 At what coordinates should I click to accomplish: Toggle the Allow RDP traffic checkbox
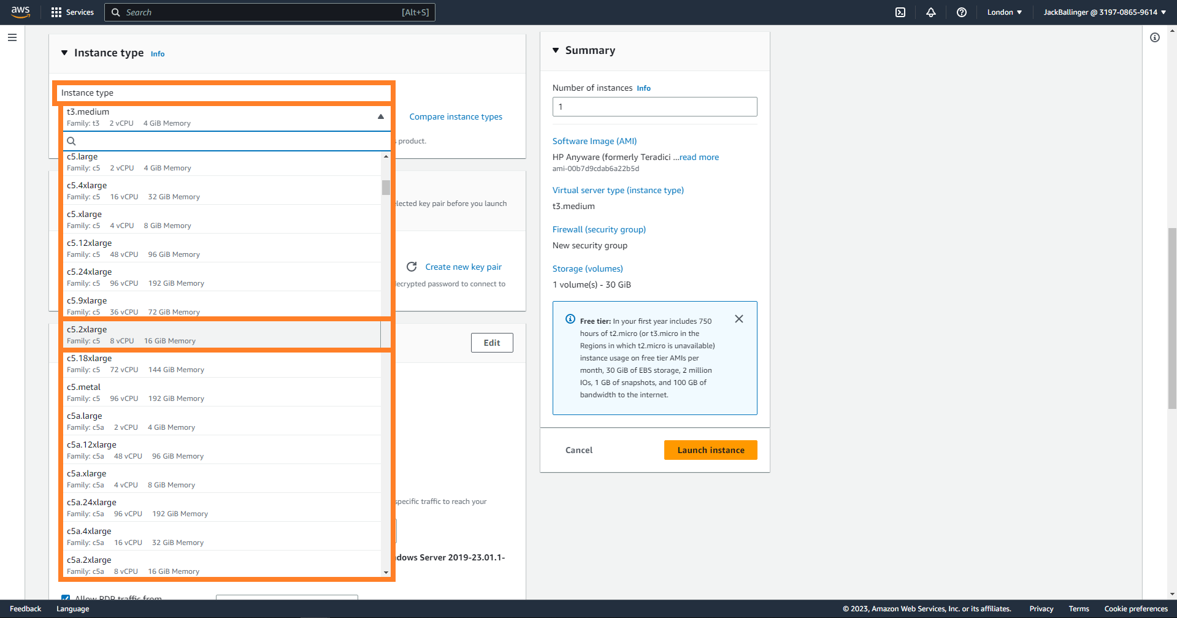(x=66, y=597)
